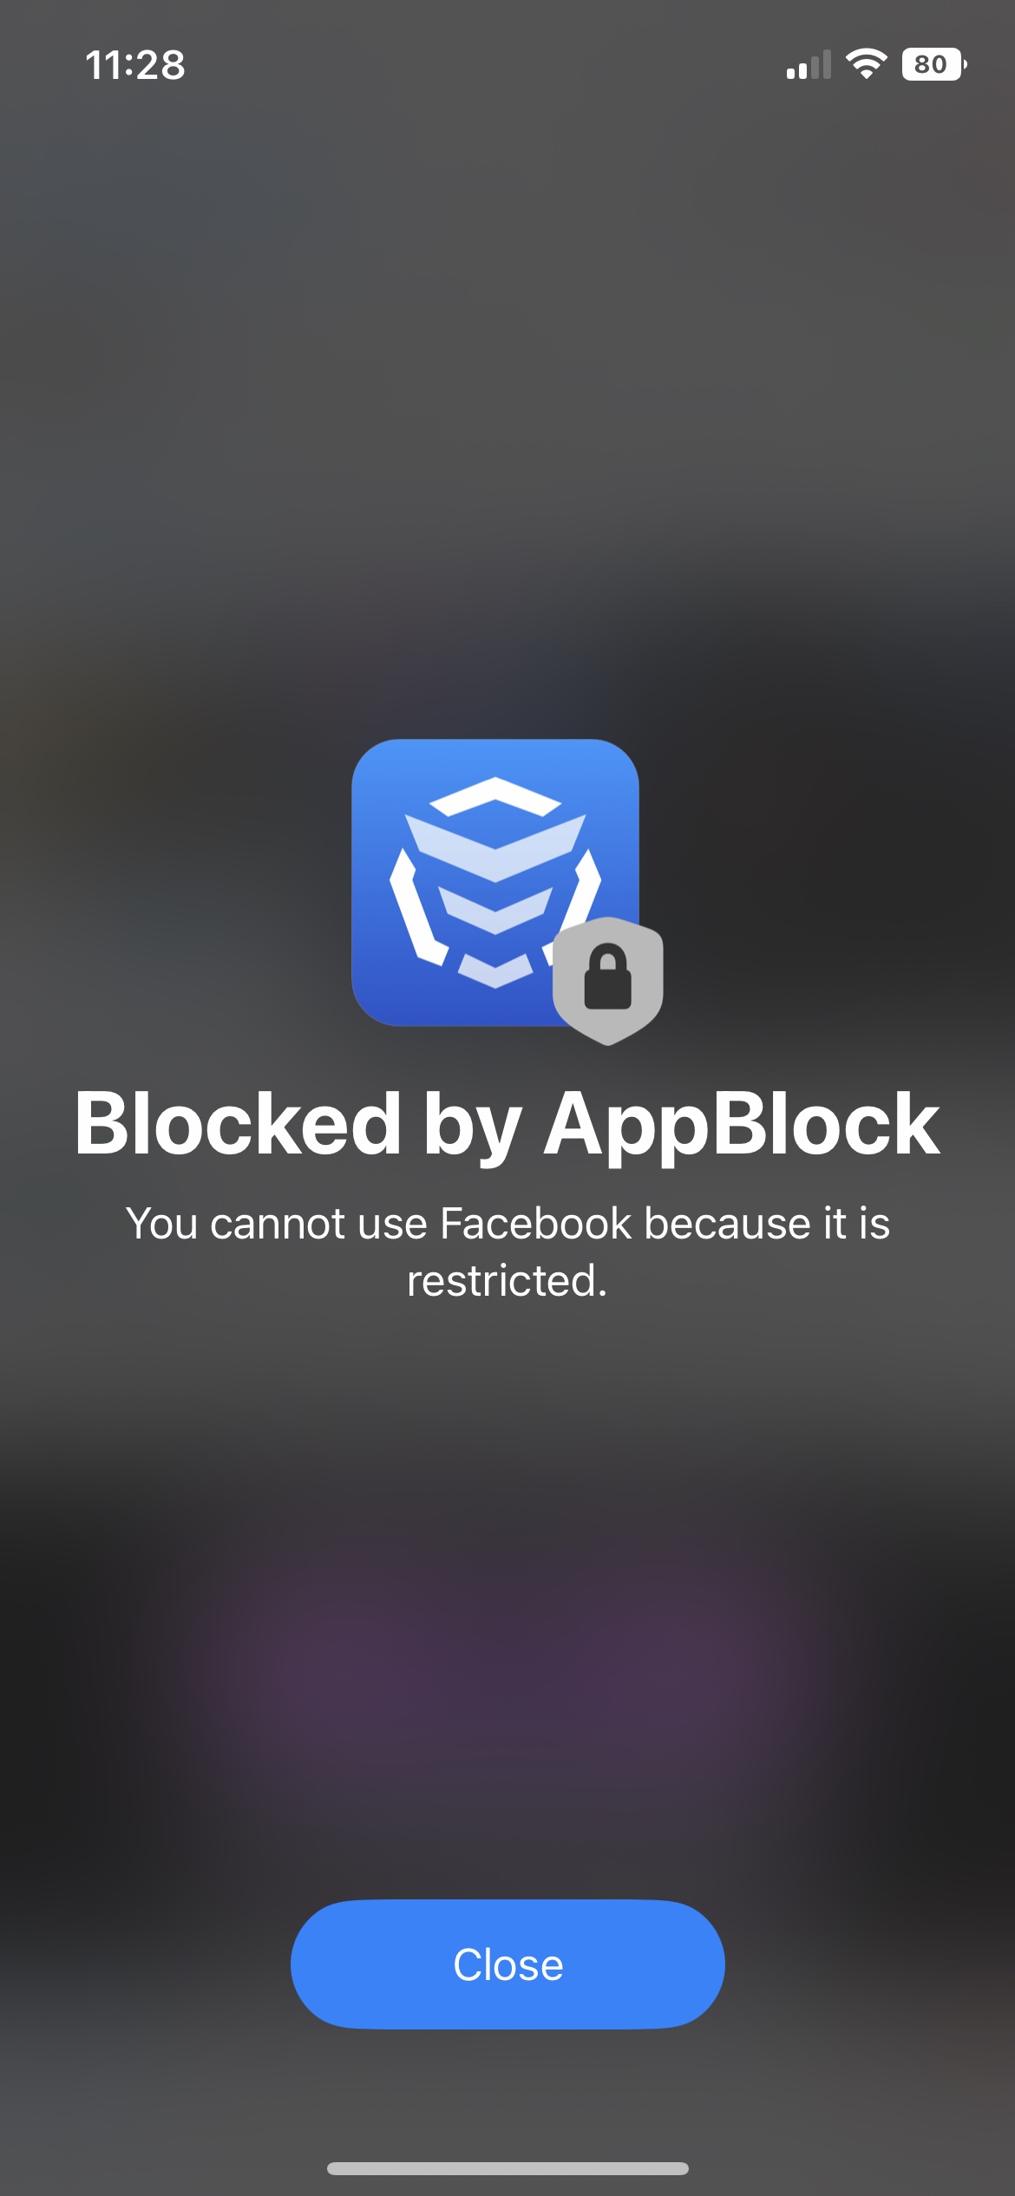This screenshot has height=2196, width=1015.
Task: Tap the cellular signal bars icon
Action: coord(809,64)
